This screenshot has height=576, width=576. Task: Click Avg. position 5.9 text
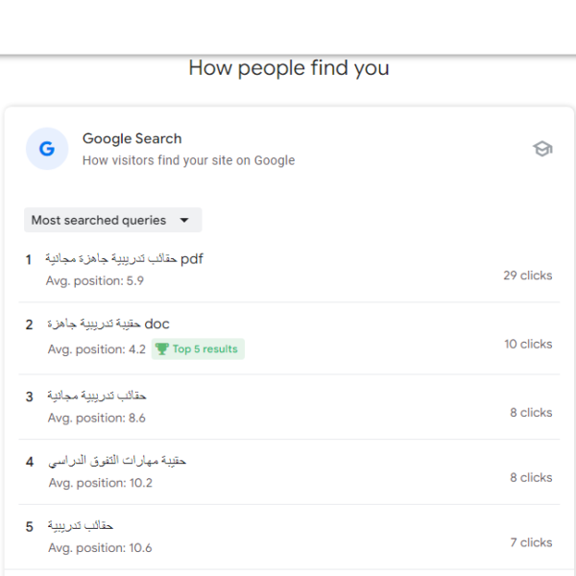[95, 281]
